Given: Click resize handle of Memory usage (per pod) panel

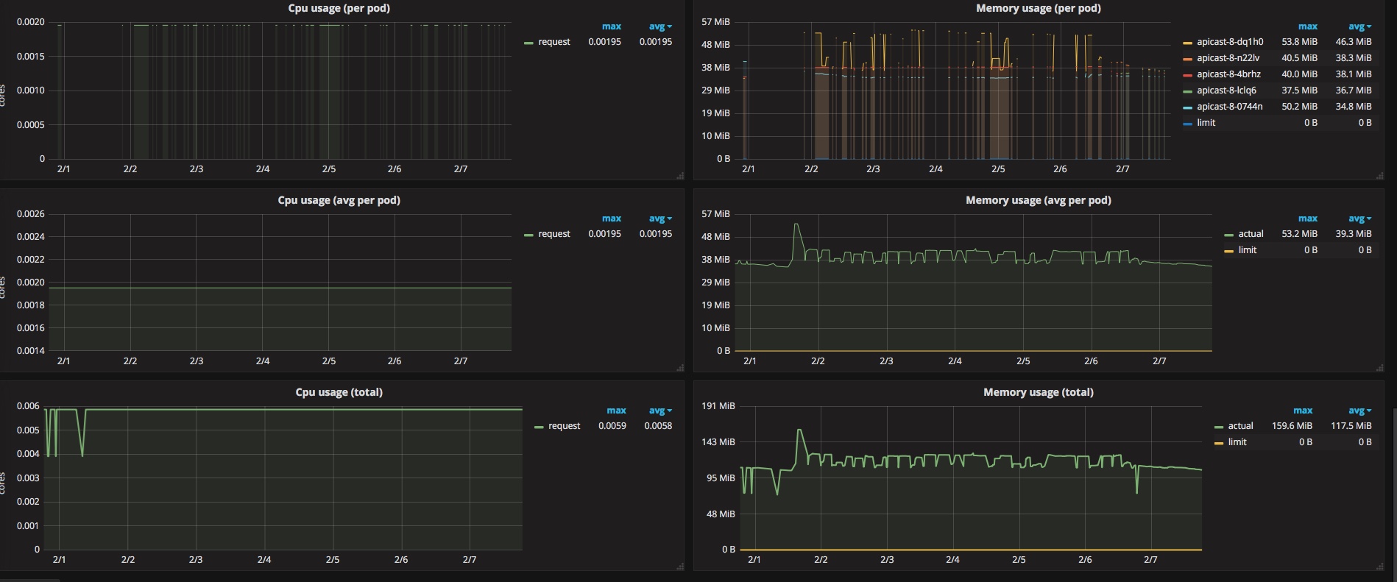Looking at the screenshot, I should tap(1381, 176).
